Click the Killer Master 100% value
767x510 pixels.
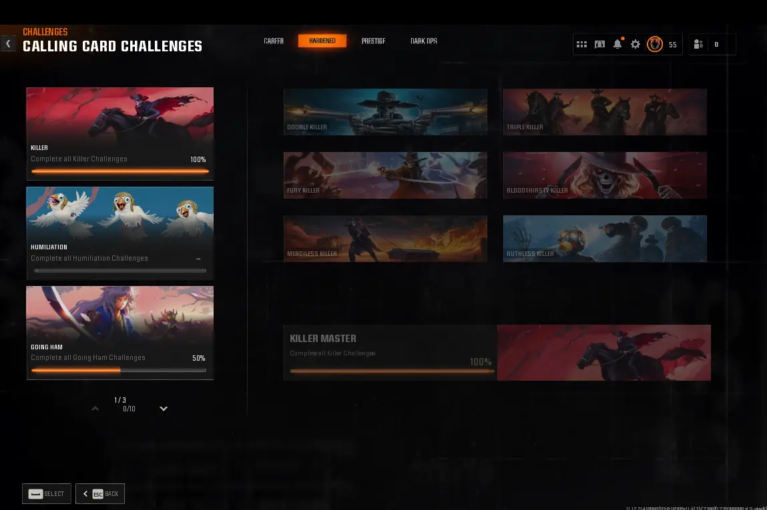[481, 362]
